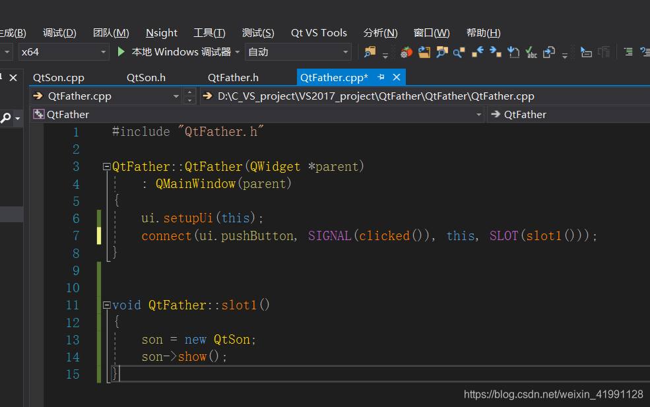
Task: Click pushButton on line 7
Action: pos(257,236)
